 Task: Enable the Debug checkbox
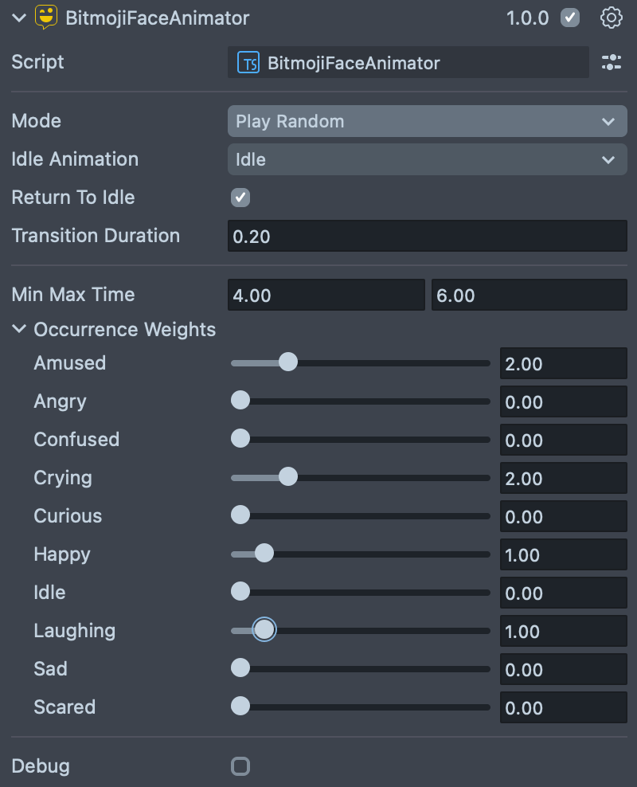click(x=240, y=766)
